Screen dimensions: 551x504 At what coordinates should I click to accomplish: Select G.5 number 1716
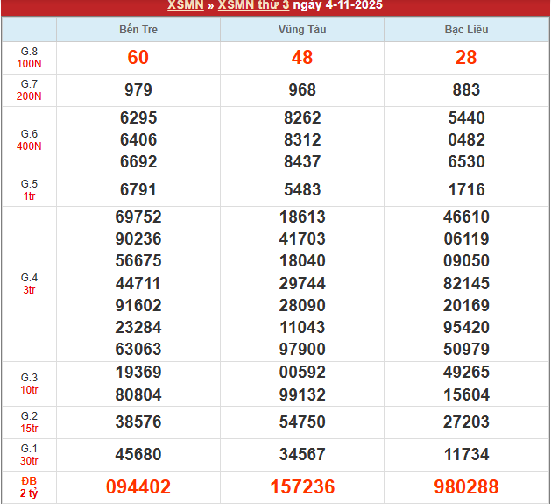pos(466,190)
